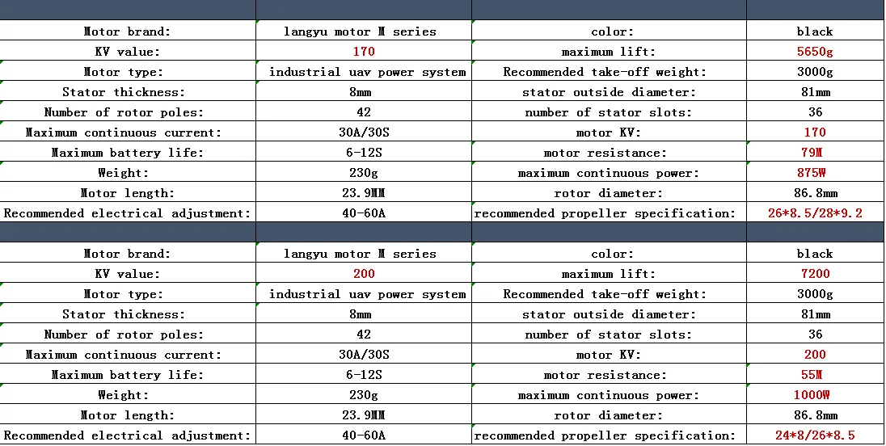
Task: Select '3000g' take-off weight in the 170 KV table
Action: click(x=815, y=72)
